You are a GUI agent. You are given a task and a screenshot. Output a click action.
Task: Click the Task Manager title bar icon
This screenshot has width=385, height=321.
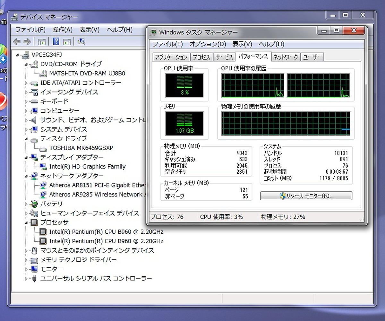pos(154,32)
